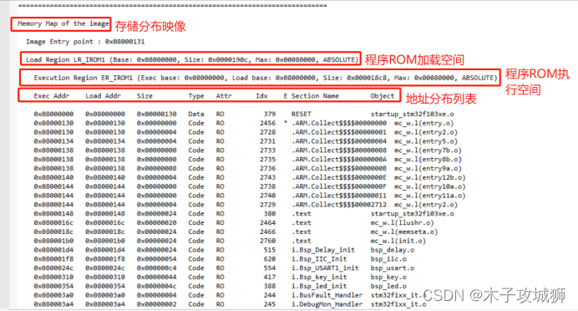The width and height of the screenshot is (578, 311).
Task: Click object "bsp_key.o"
Action: 388,277
